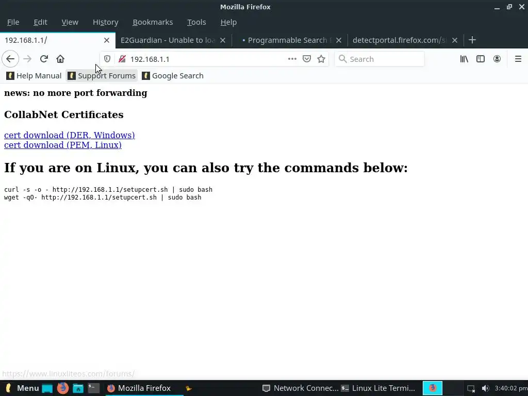Open the hamburger application menu
Image resolution: width=528 pixels, height=396 pixels.
(x=518, y=59)
